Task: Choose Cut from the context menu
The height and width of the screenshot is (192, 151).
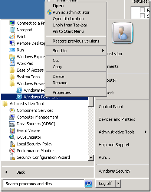Action: [76, 60]
